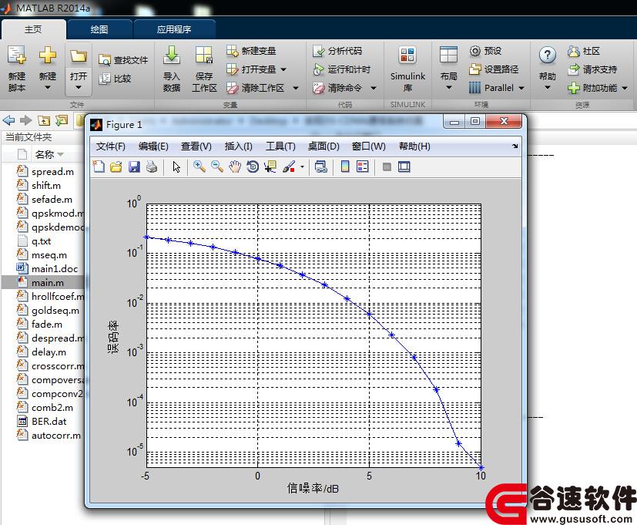
Task: Click Run and Time (运行和计时)
Action: 342,69
